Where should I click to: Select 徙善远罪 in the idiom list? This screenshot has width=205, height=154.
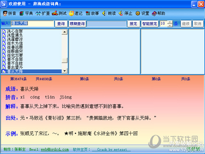pos(15,47)
